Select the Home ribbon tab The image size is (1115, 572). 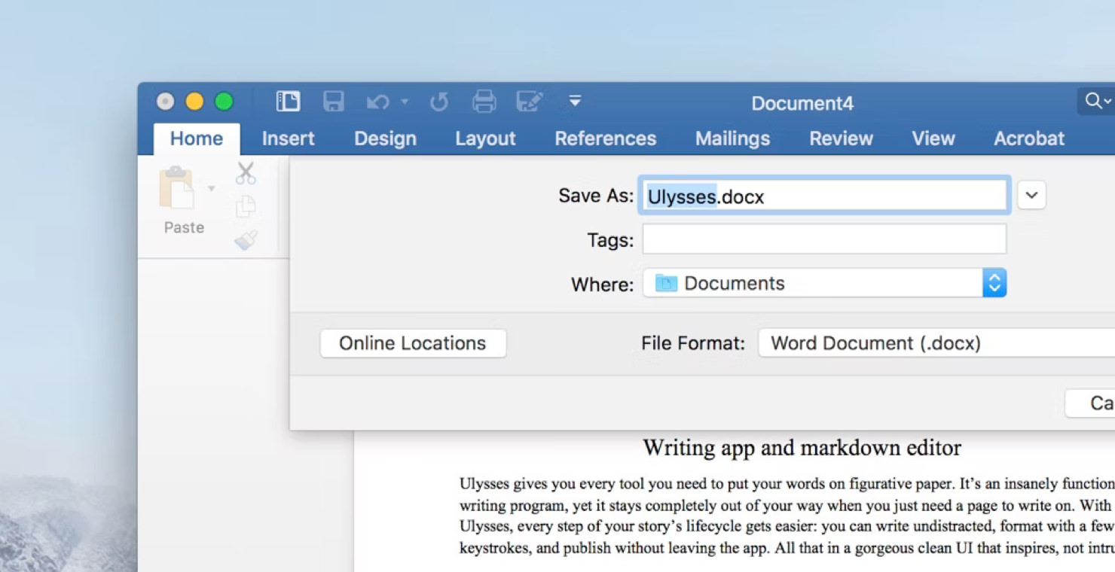pyautogui.click(x=197, y=138)
